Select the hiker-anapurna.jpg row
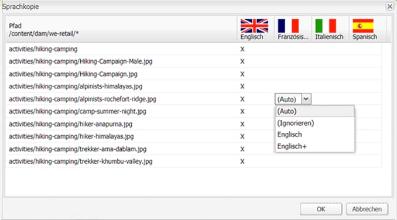The image size is (397, 220). [193, 124]
